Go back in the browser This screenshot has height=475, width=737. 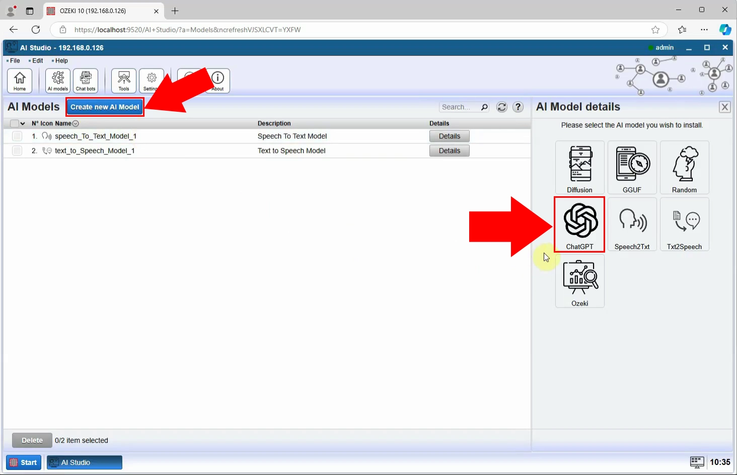point(14,30)
